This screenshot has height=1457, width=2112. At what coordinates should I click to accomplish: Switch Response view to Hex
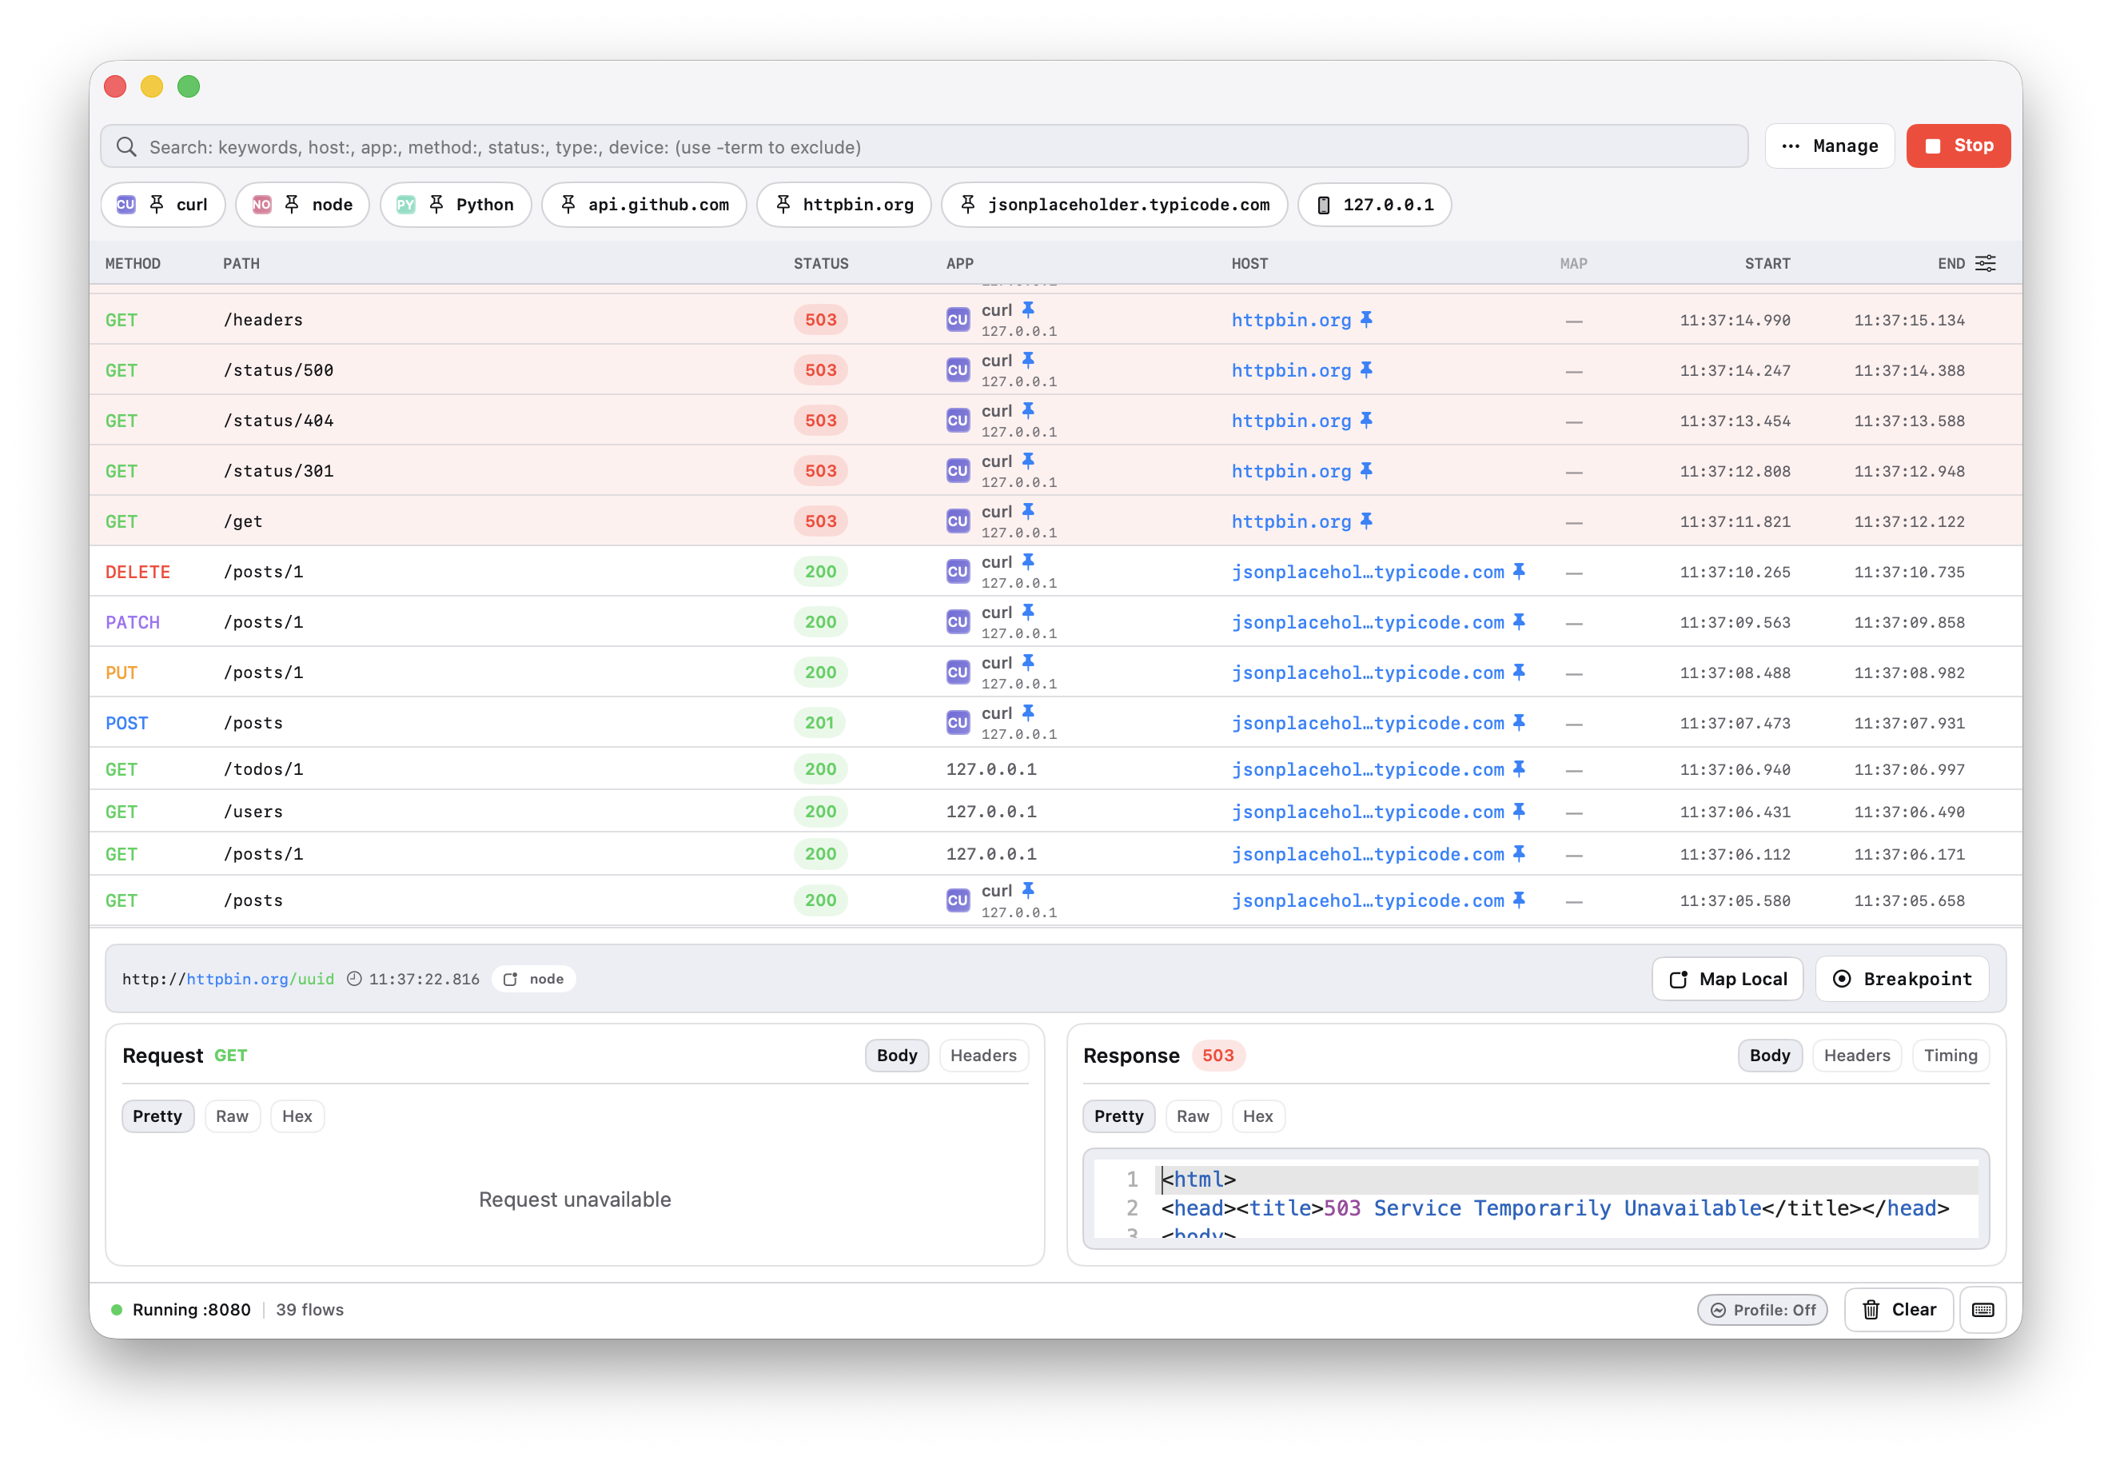click(1257, 1116)
